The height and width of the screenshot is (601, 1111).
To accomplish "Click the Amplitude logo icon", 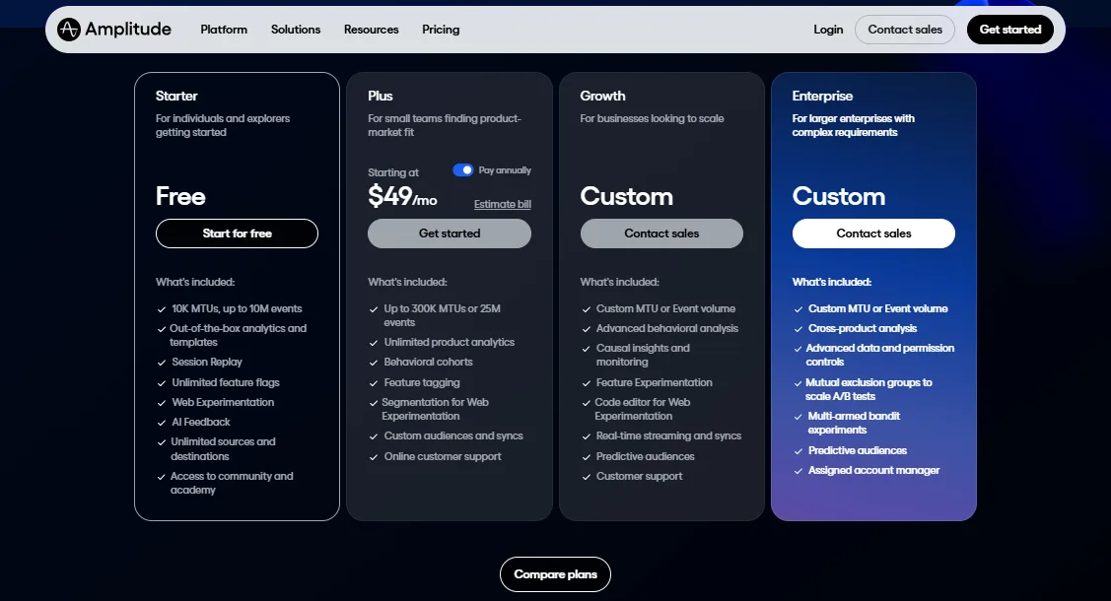I will (x=69, y=29).
